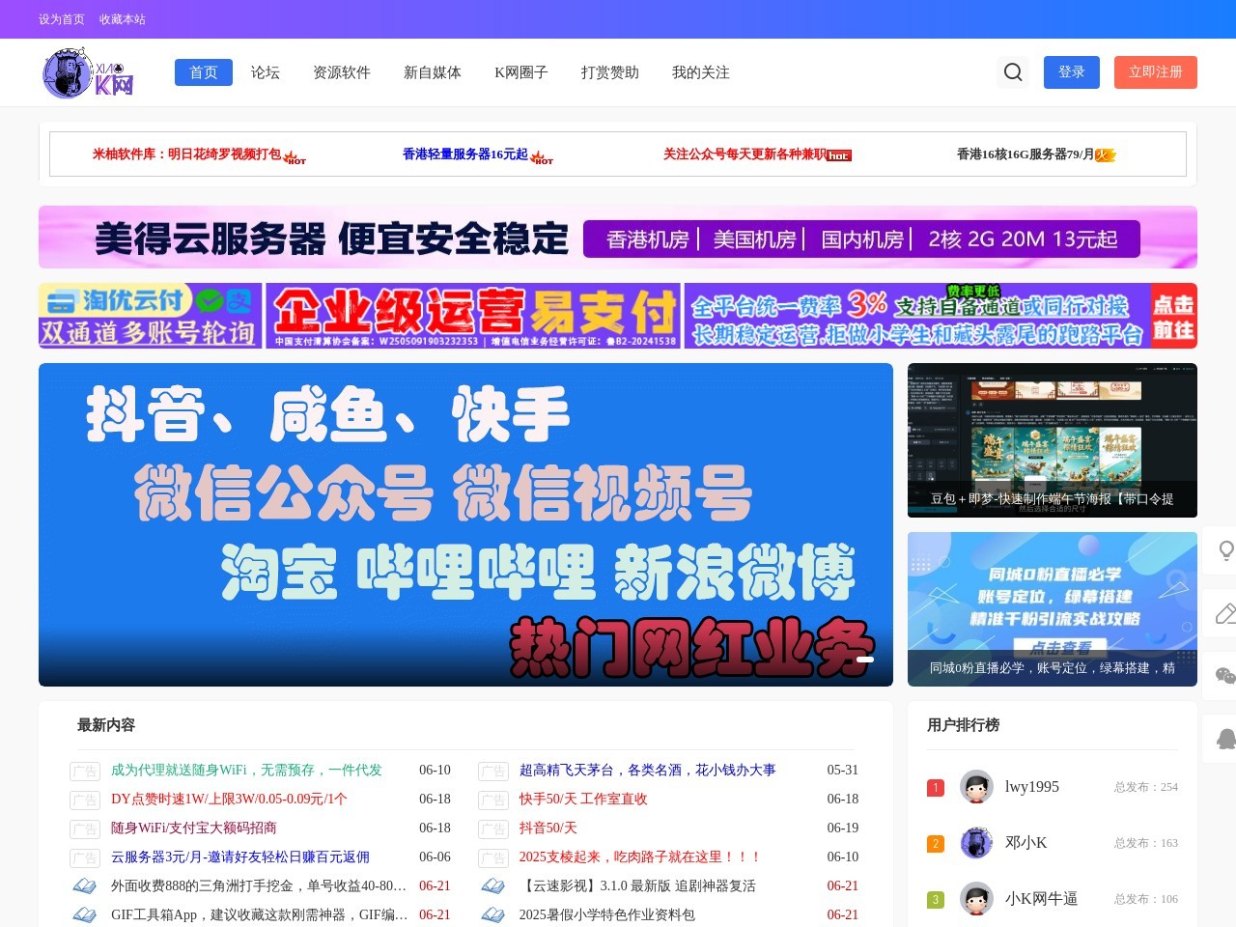This screenshot has width=1236, height=927.
Task: Click the username 邓小K
Action: click(1026, 843)
